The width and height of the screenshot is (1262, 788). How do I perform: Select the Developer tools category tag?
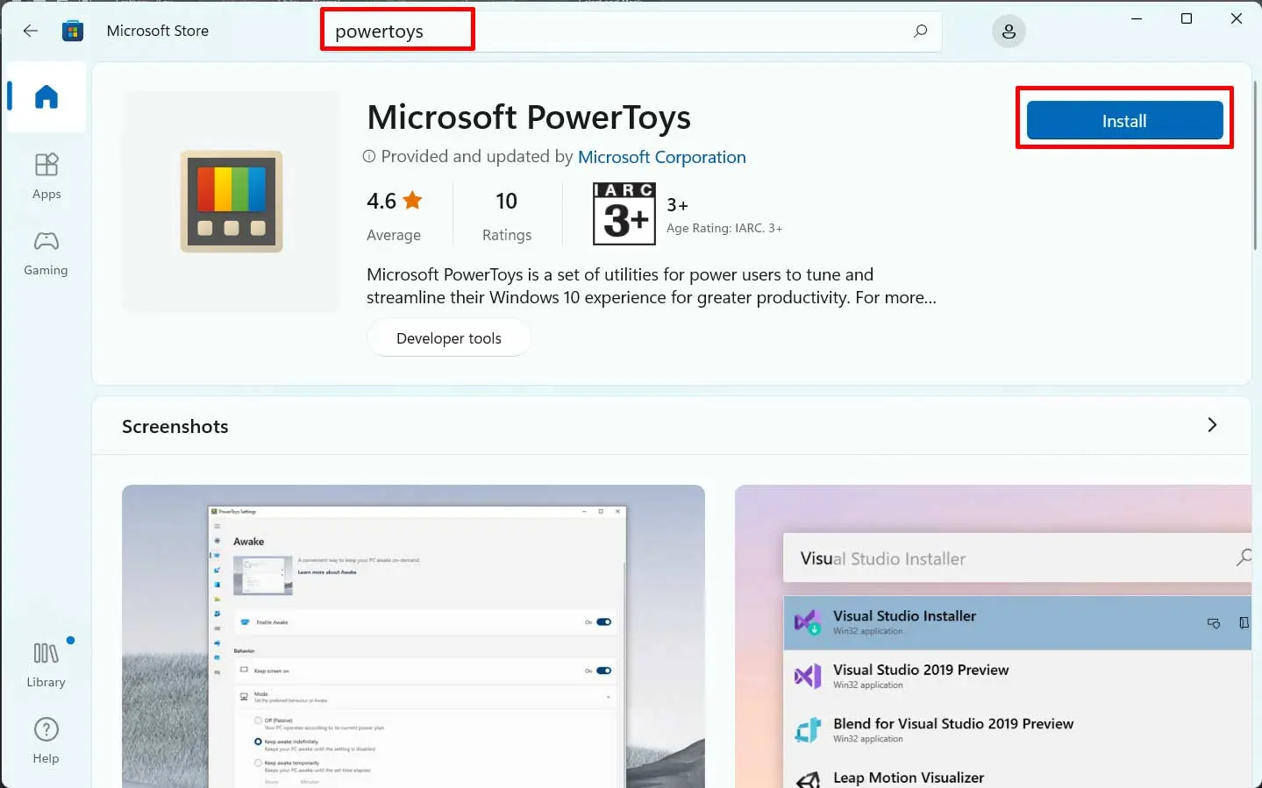pos(448,338)
